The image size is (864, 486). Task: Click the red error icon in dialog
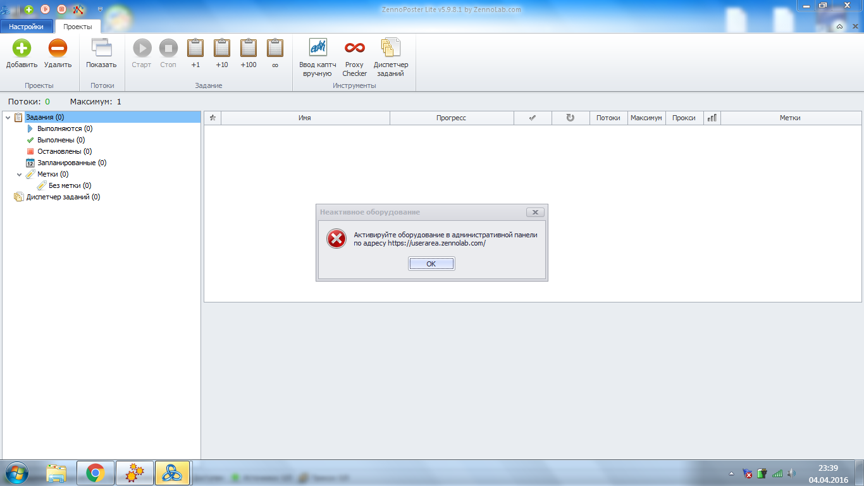click(x=336, y=239)
